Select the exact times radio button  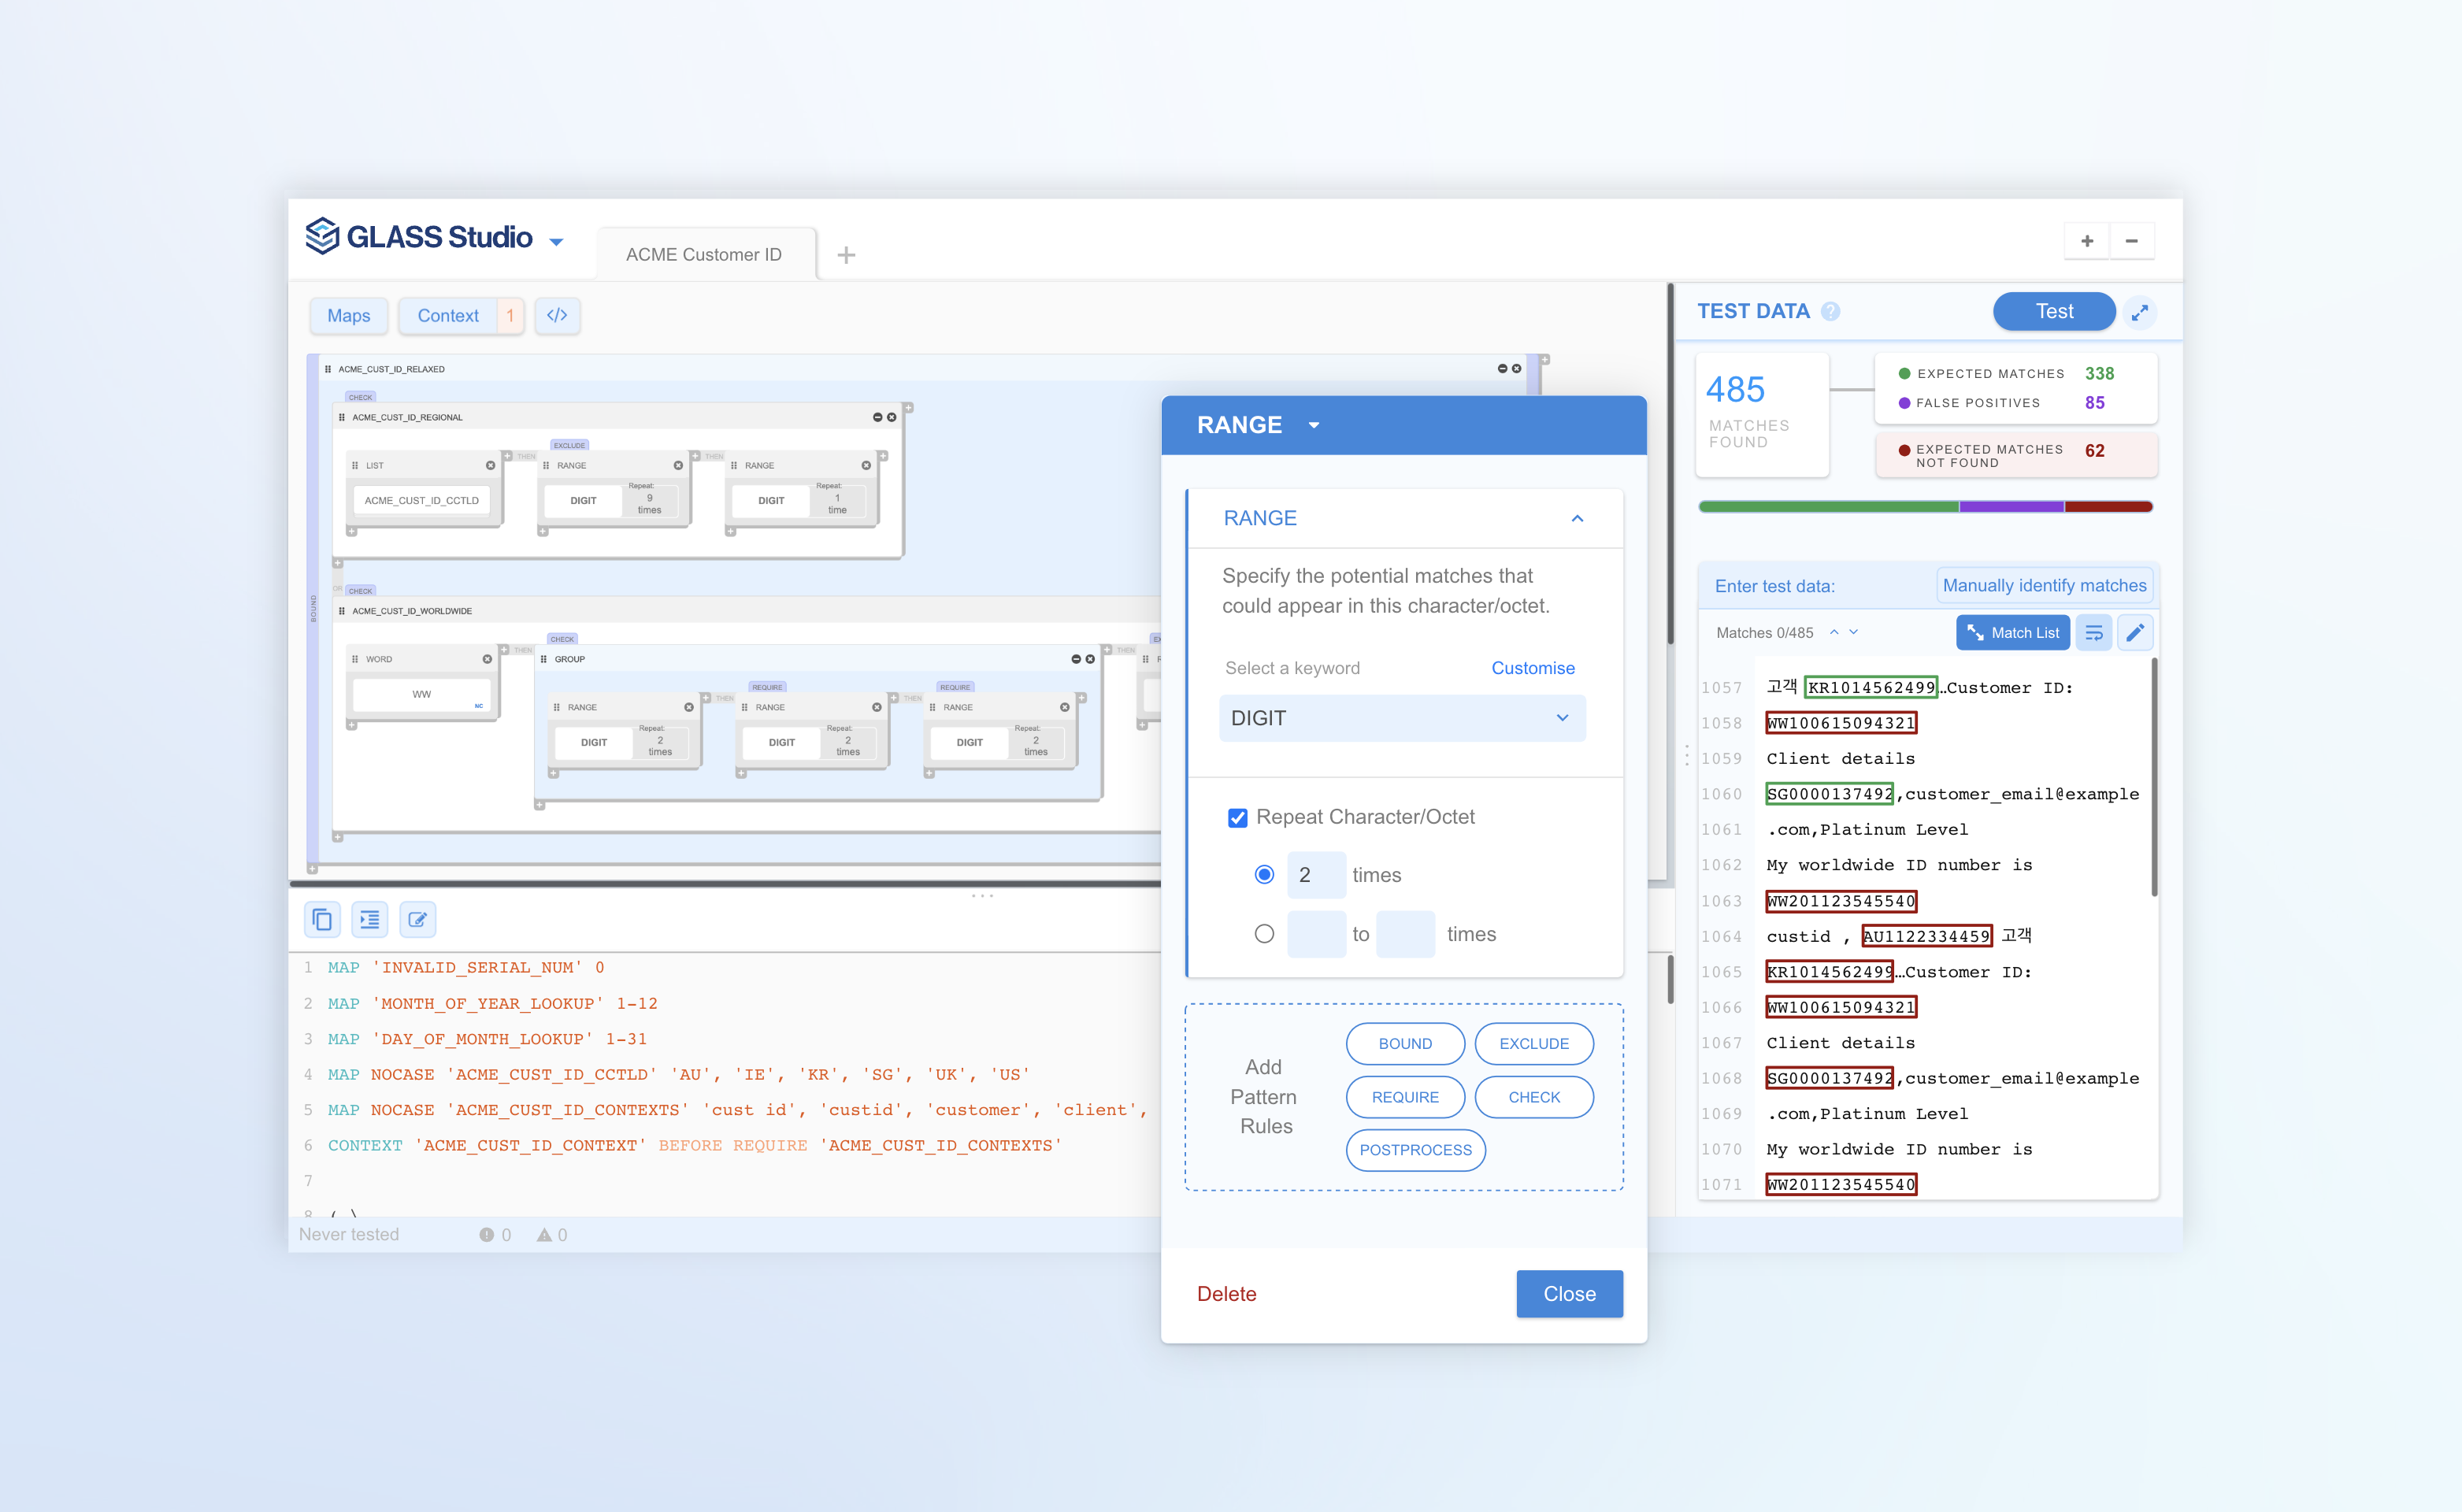click(x=1264, y=875)
